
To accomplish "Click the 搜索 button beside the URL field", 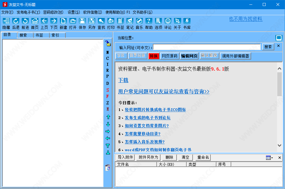I will 268,47.
